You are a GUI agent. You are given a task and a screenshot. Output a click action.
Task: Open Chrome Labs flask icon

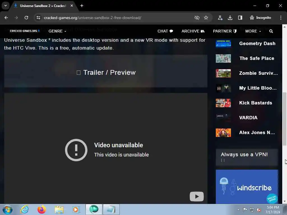tap(220, 18)
